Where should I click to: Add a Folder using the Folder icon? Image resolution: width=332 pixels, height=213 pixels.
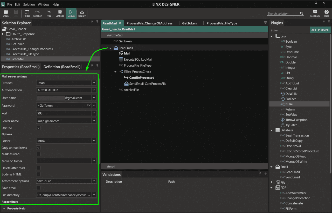click(x=27, y=13)
